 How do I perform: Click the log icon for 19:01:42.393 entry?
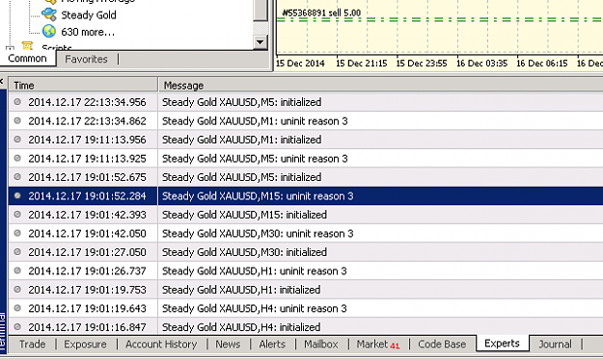pos(17,214)
